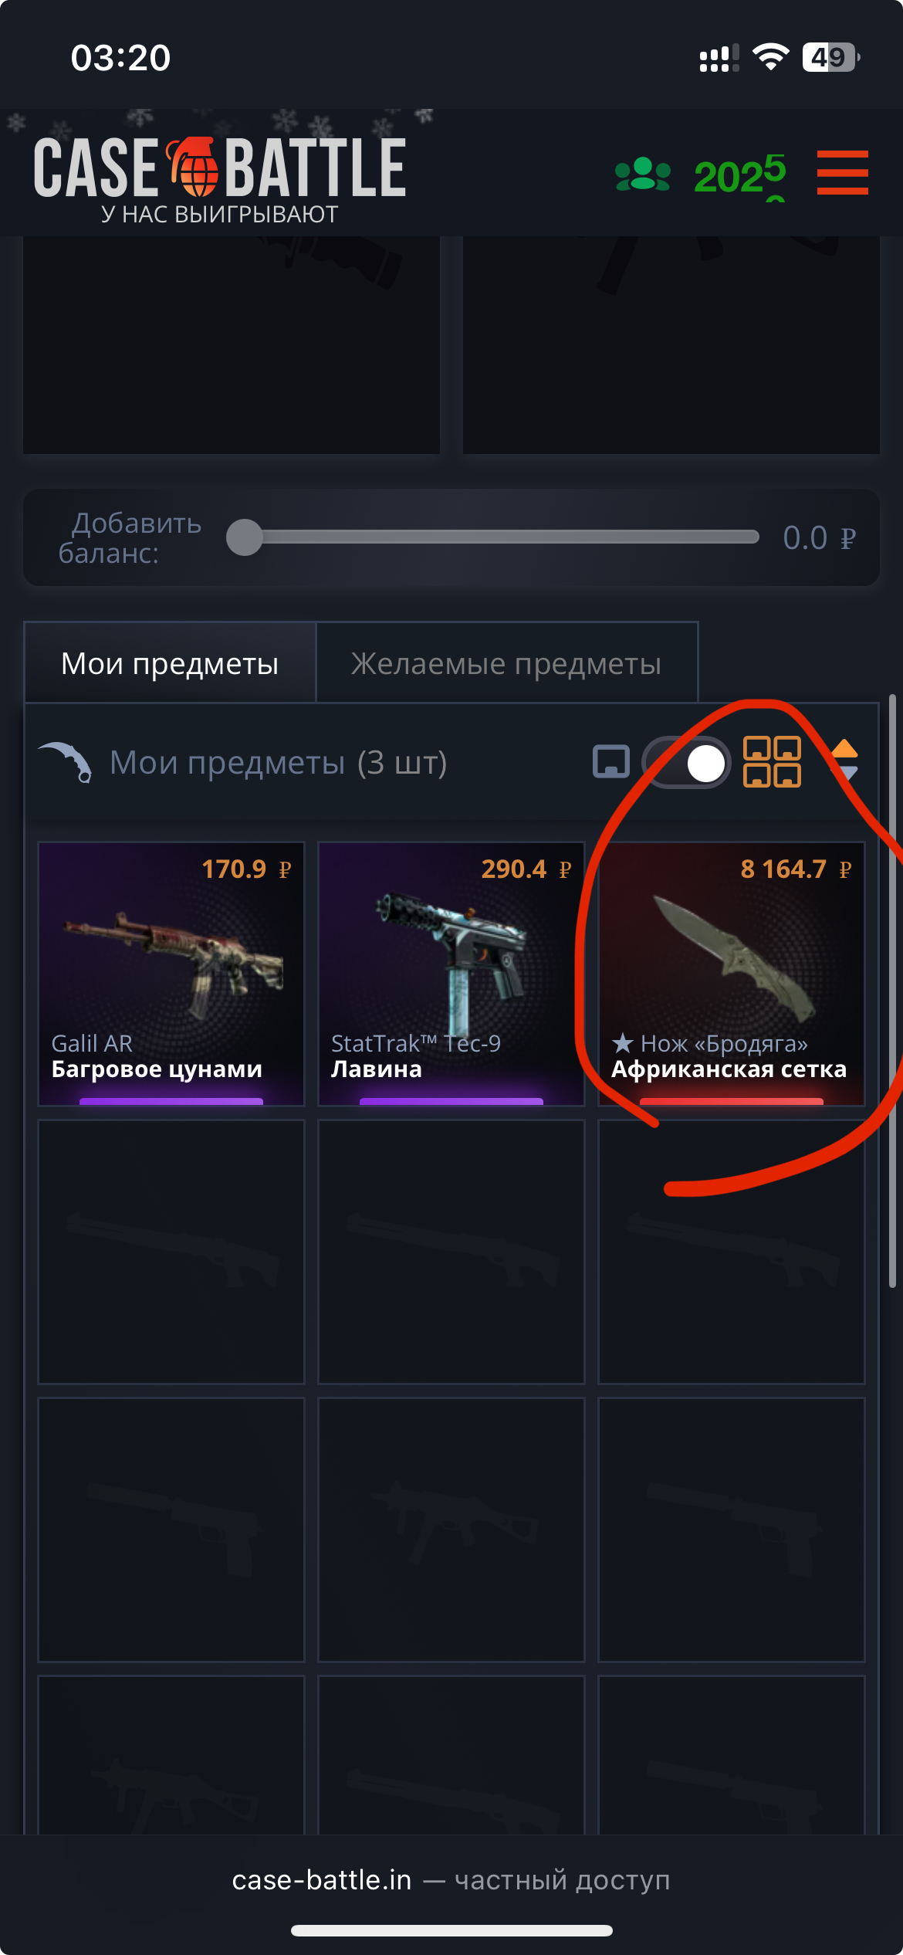
Task: Sort items using the orange up arrow
Action: (x=844, y=748)
